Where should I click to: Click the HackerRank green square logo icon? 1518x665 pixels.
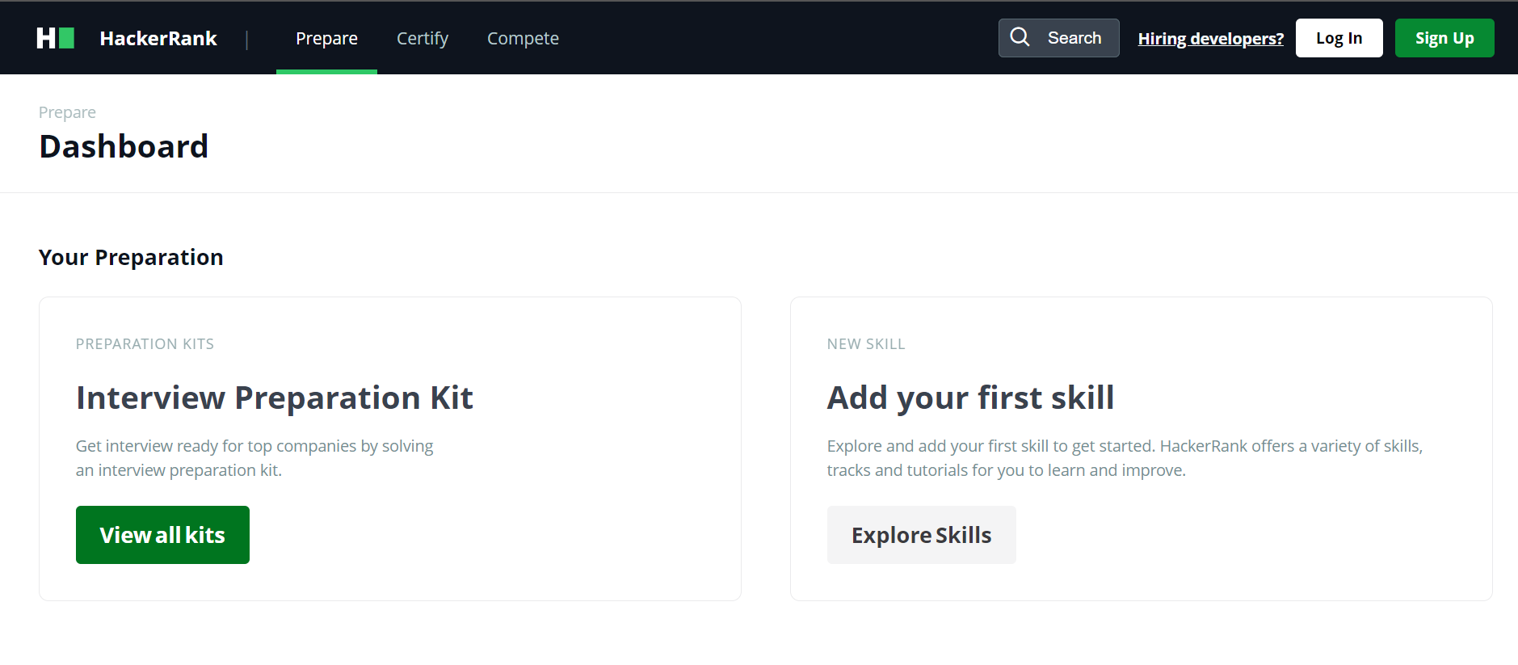(x=55, y=38)
